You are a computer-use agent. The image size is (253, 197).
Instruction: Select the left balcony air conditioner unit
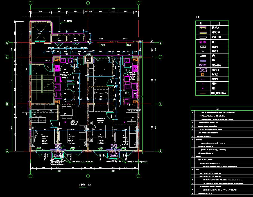coord(58,155)
